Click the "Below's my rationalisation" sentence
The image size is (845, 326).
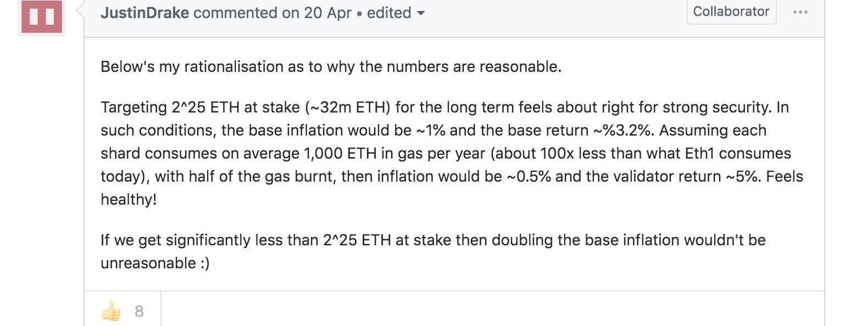(x=331, y=67)
